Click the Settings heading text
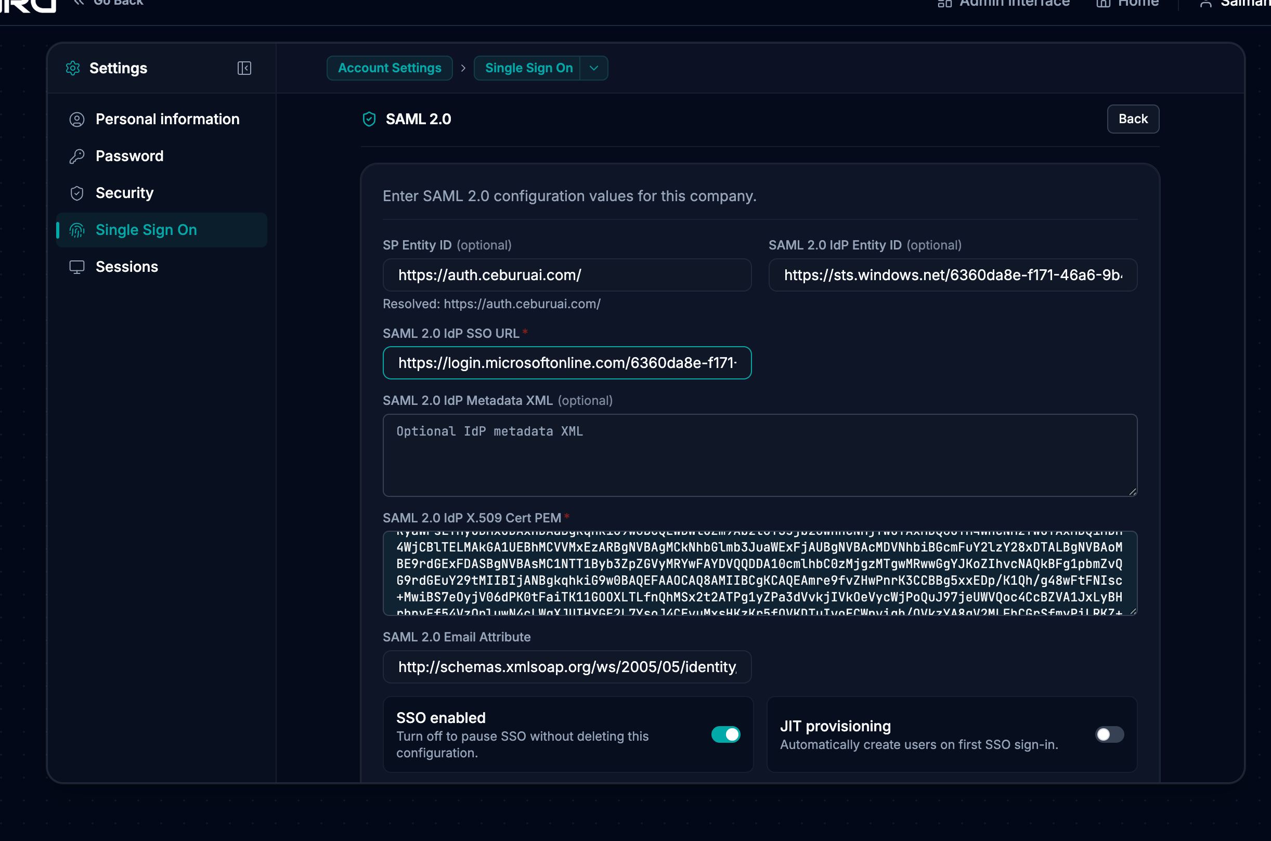Viewport: 1271px width, 841px height. pyautogui.click(x=118, y=68)
